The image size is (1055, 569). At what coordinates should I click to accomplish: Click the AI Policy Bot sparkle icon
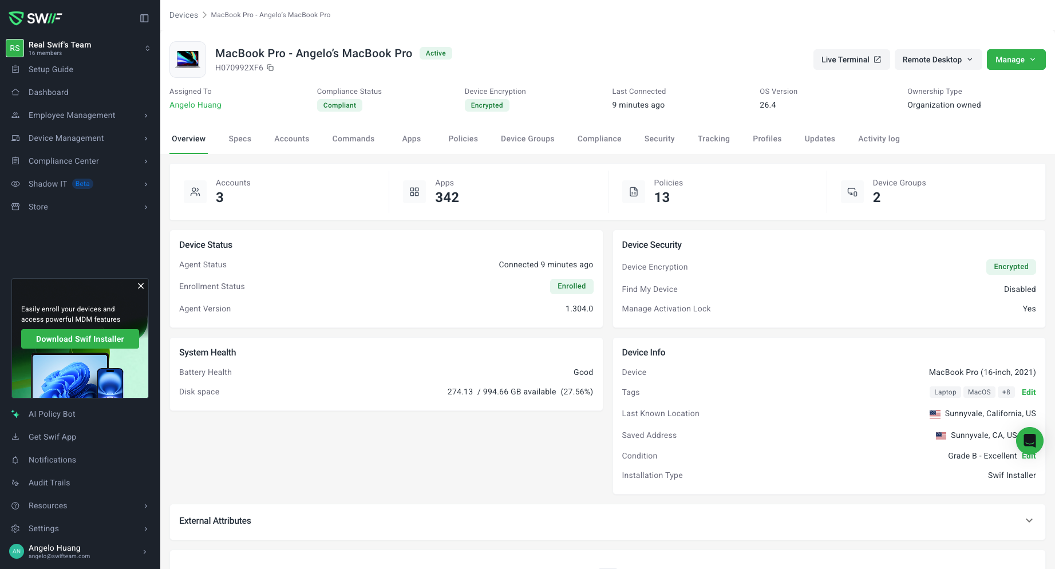click(x=15, y=414)
